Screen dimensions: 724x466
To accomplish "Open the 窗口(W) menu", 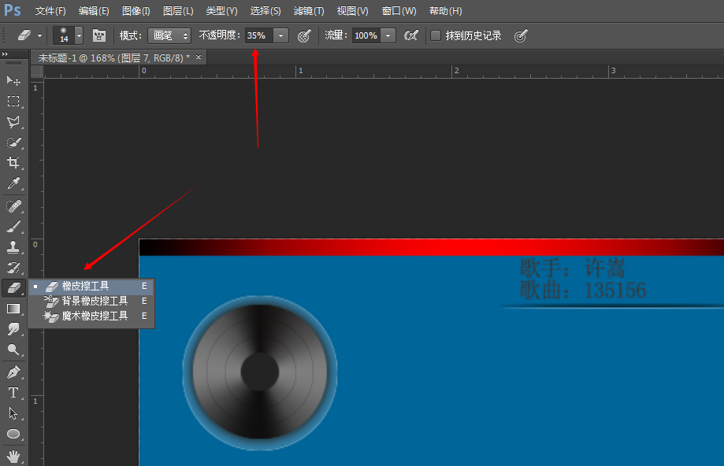I will [x=399, y=10].
